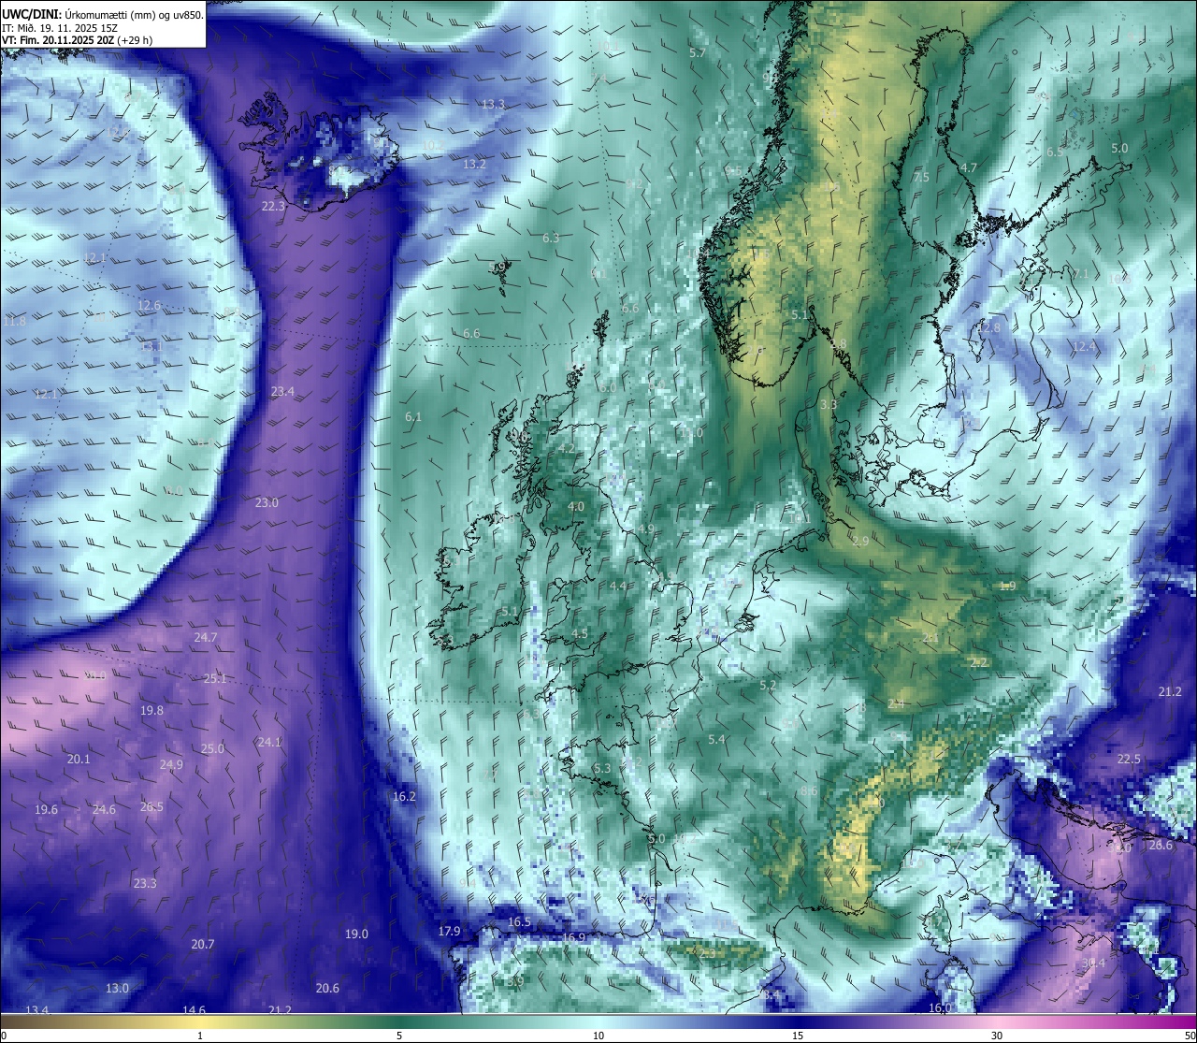1197x1043 pixels.
Task: Click the 23.0 value label
Action: (267, 503)
